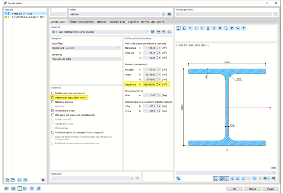The height and width of the screenshot is (193, 283).
Task: Enable Deaktivovat deplanační tuhost checkbox
Action: (x=53, y=97)
